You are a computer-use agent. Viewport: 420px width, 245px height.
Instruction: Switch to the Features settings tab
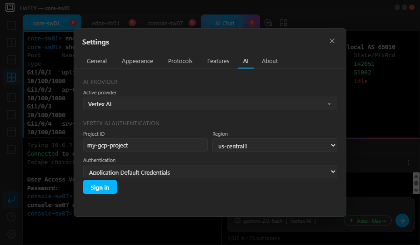point(218,61)
